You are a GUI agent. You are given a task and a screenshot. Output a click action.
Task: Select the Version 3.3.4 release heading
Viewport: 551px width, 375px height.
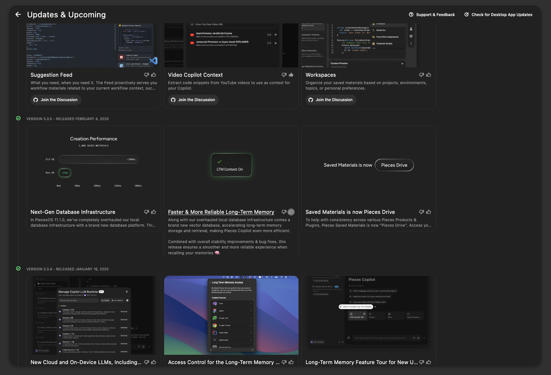click(67, 269)
